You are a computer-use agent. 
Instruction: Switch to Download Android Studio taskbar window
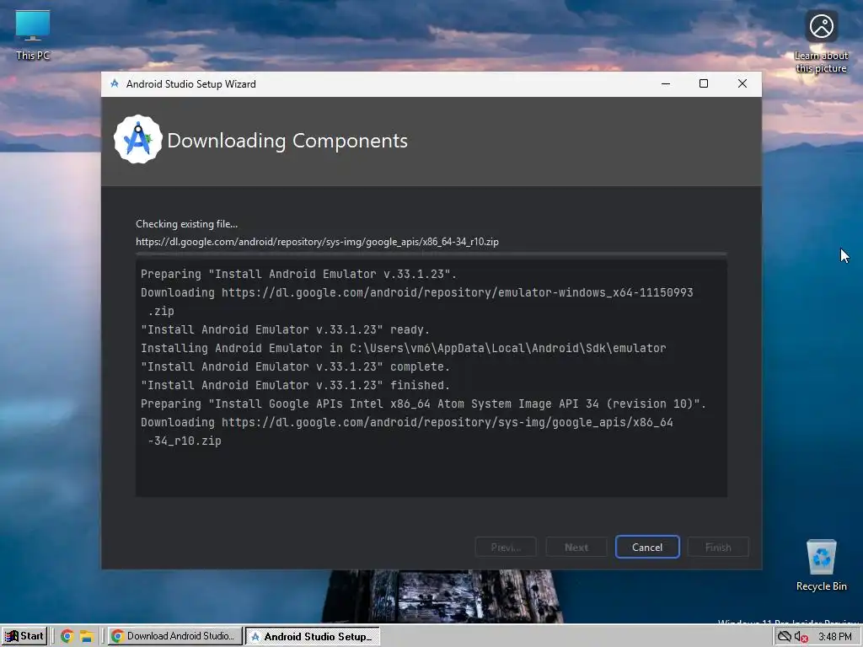(174, 636)
